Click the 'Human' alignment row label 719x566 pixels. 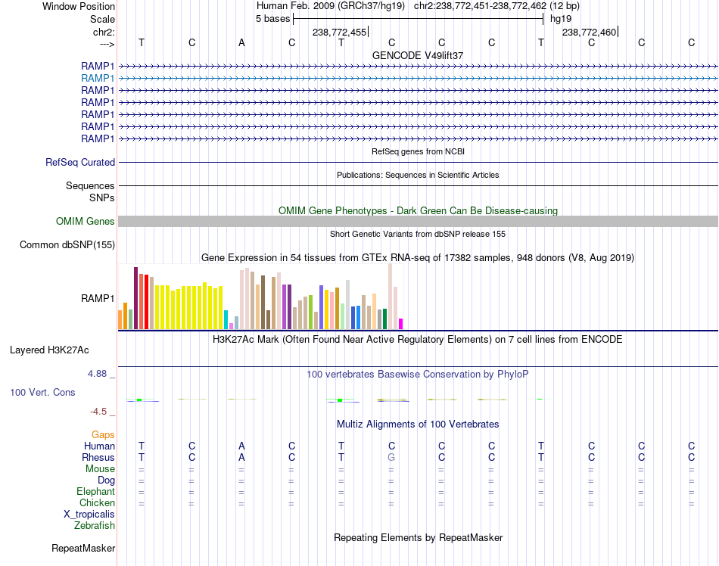pos(99,446)
